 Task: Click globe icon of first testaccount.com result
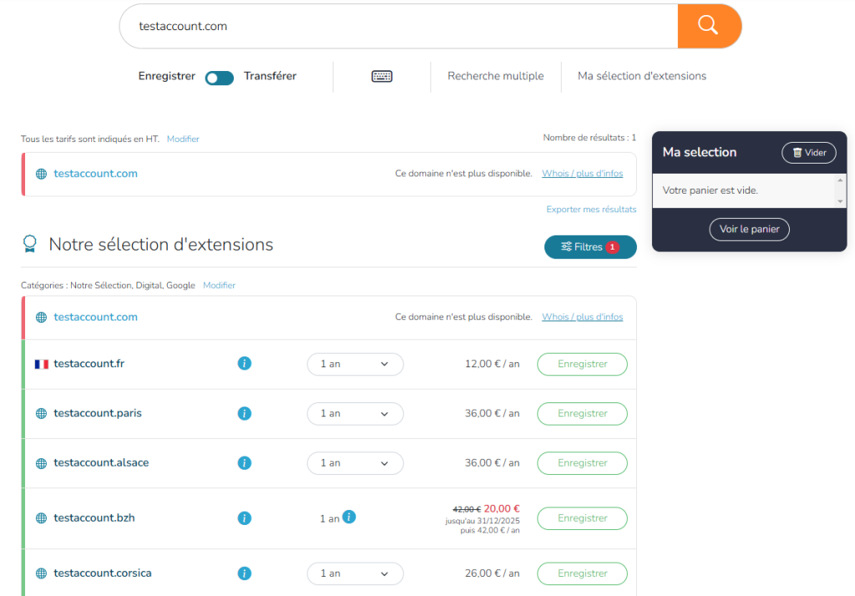(41, 174)
